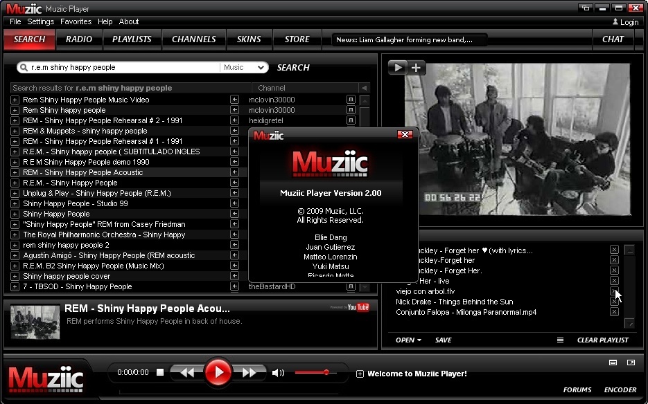The height and width of the screenshot is (404, 648).
Task: Toggle the "m" button beside theBastardHD
Action: pos(351,286)
